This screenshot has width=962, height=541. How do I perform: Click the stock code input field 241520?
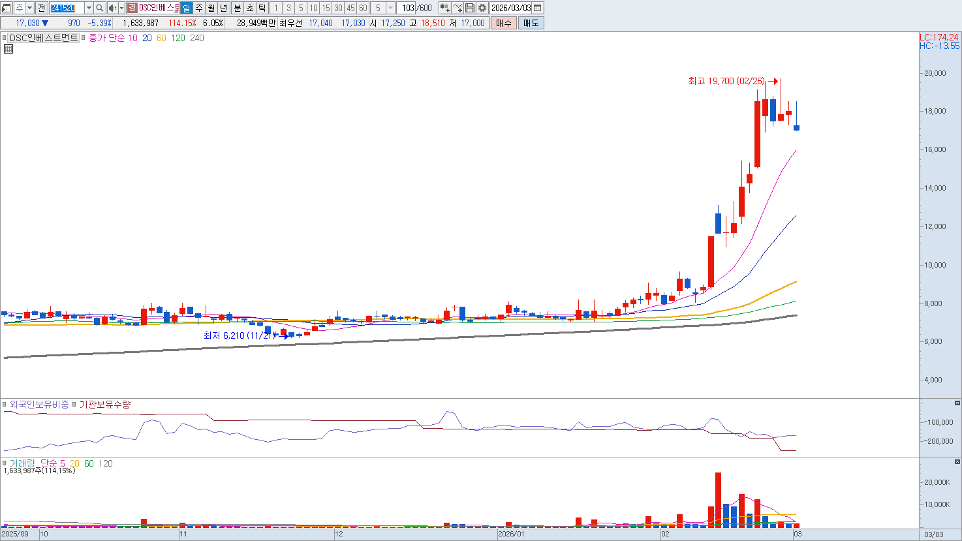67,8
